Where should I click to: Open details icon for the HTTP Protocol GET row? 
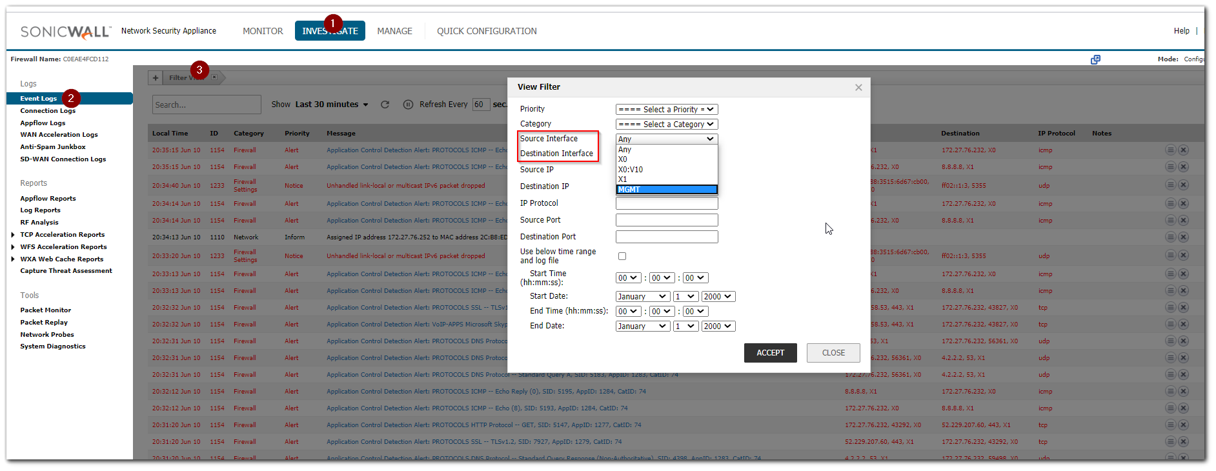point(1170,425)
